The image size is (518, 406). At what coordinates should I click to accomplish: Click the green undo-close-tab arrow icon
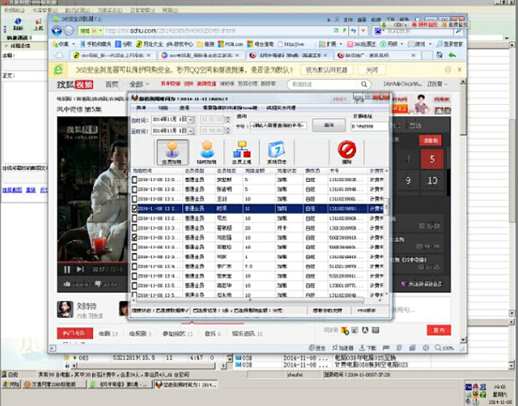coord(452,55)
